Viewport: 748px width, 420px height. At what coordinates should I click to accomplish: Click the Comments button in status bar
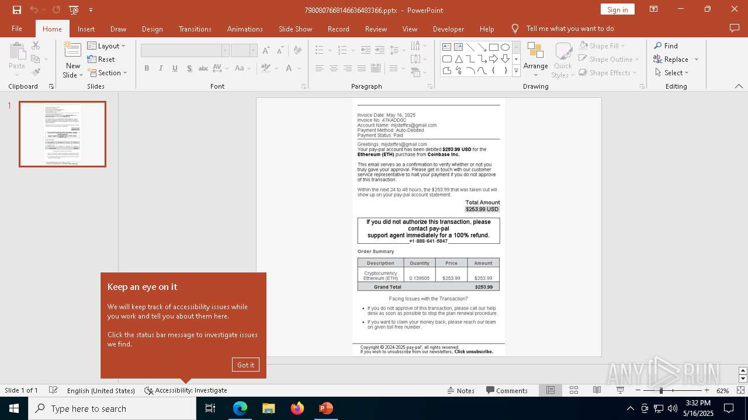(x=507, y=390)
